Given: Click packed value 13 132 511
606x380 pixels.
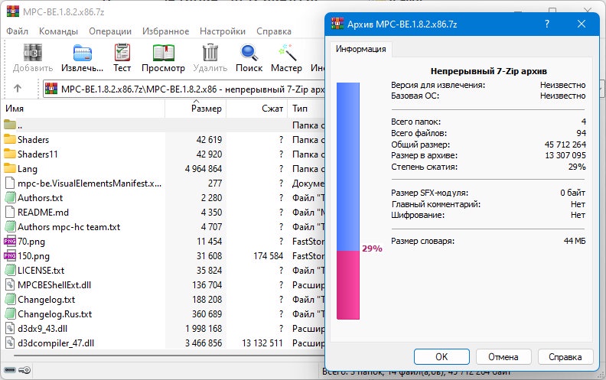Looking at the screenshot, I should [x=262, y=343].
